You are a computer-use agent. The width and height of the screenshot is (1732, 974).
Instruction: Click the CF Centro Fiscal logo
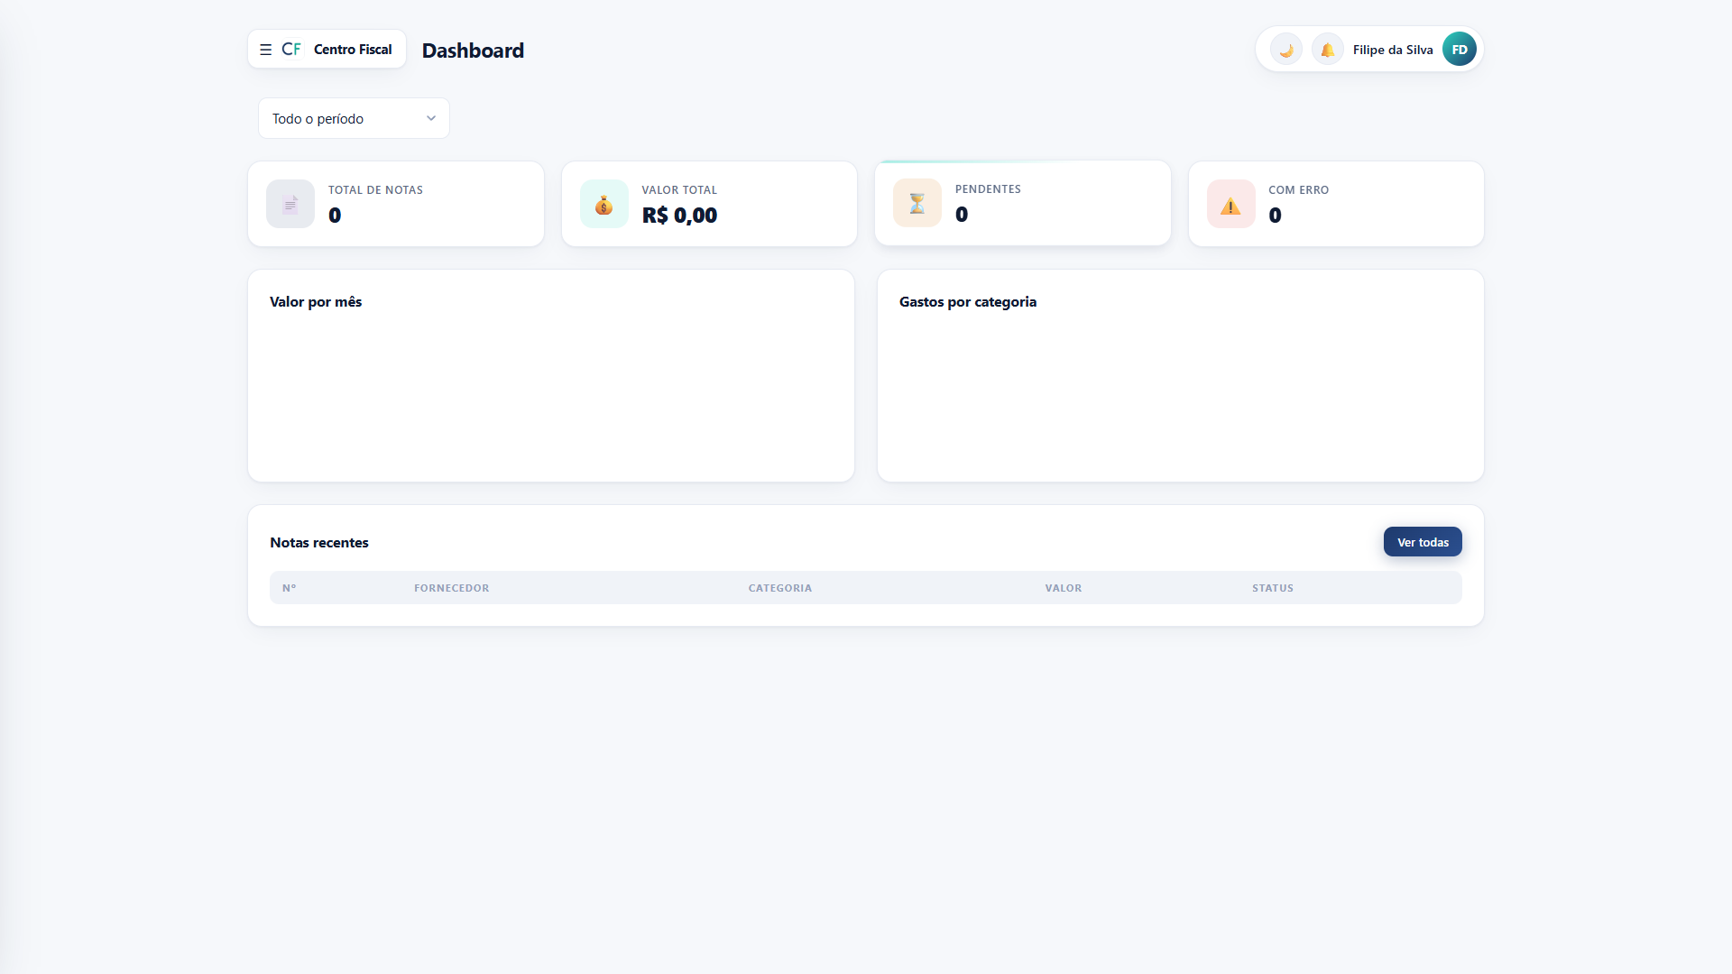point(336,50)
